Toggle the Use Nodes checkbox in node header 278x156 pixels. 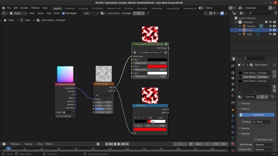(63, 13)
